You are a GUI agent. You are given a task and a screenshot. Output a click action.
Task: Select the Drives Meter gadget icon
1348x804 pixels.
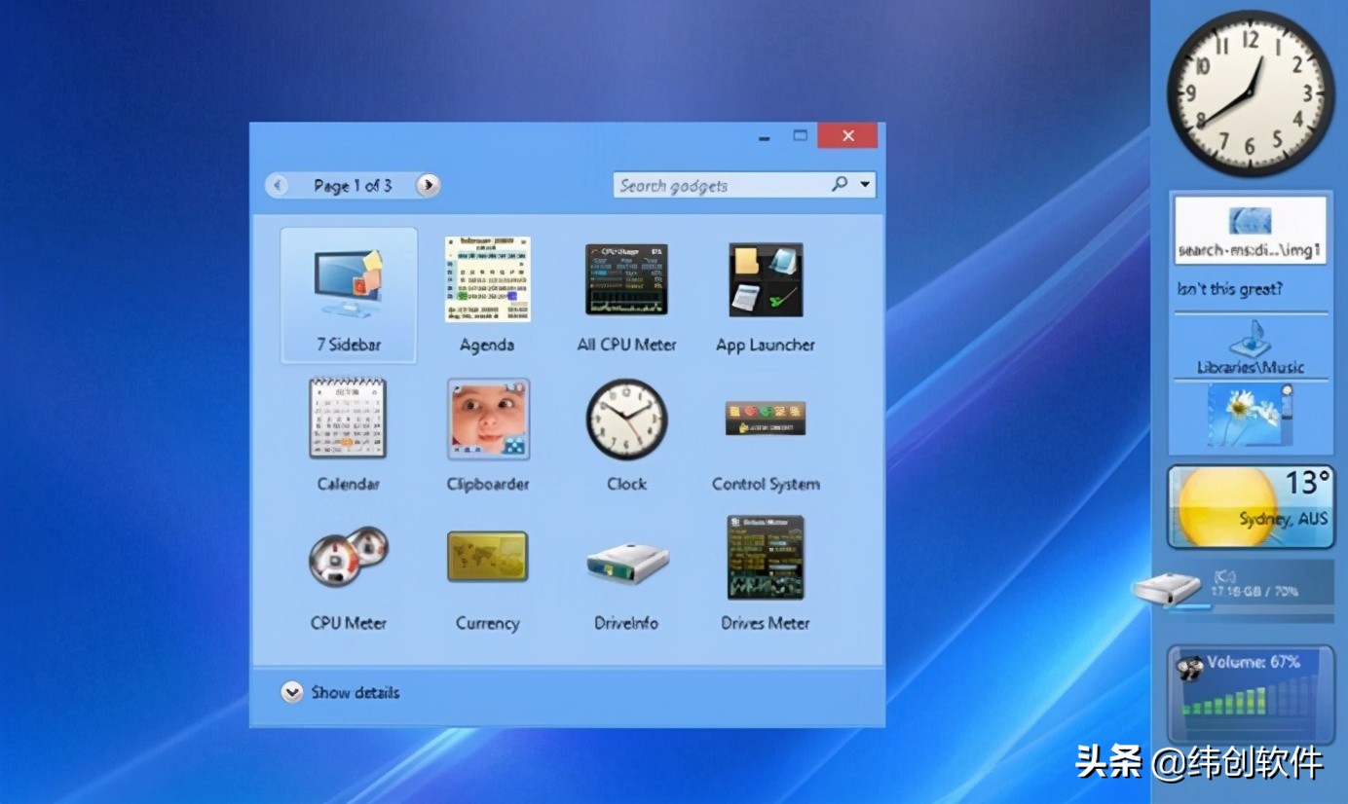point(766,557)
